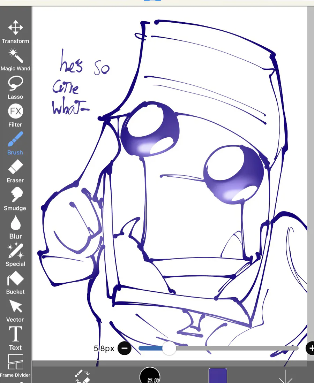The width and height of the screenshot is (314, 383).
Task: Select the Text tool
Action: tap(15, 338)
